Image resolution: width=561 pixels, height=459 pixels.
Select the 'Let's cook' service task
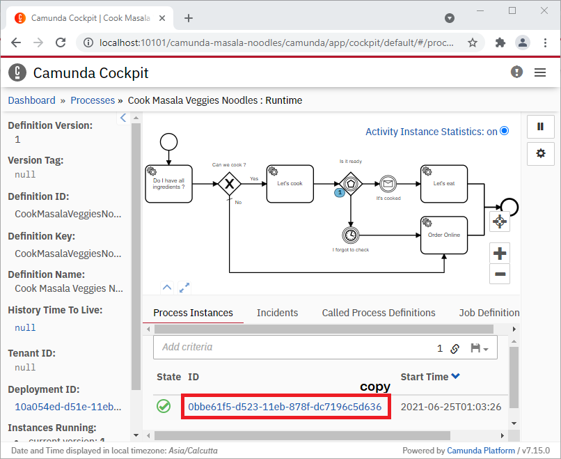(290, 184)
